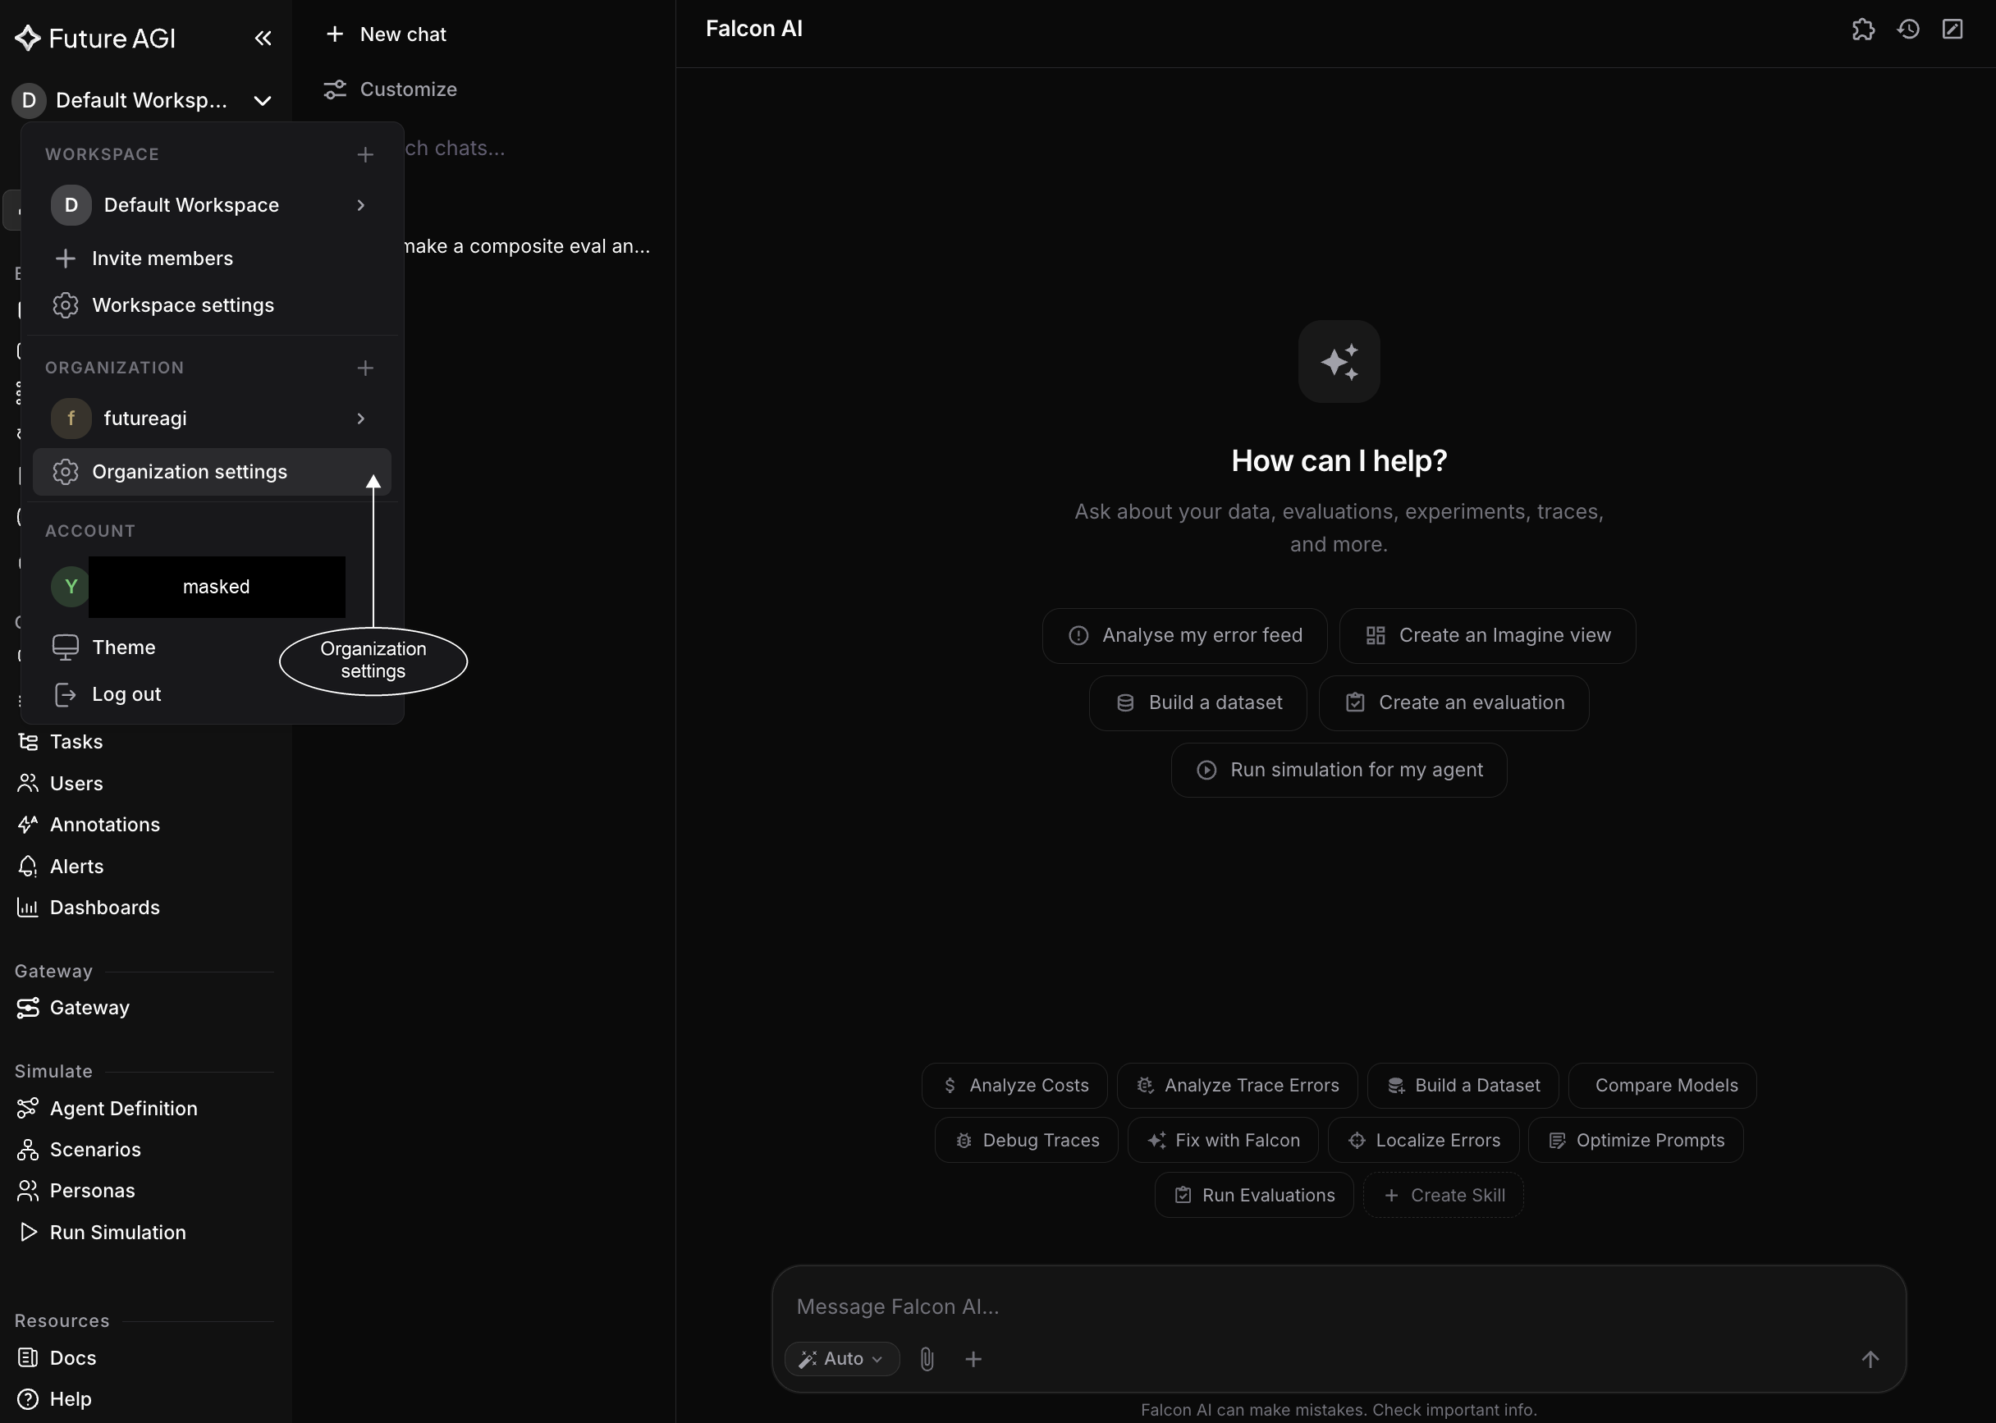The height and width of the screenshot is (1423, 1996).
Task: Click Analyse my error feed suggestion
Action: (x=1184, y=636)
